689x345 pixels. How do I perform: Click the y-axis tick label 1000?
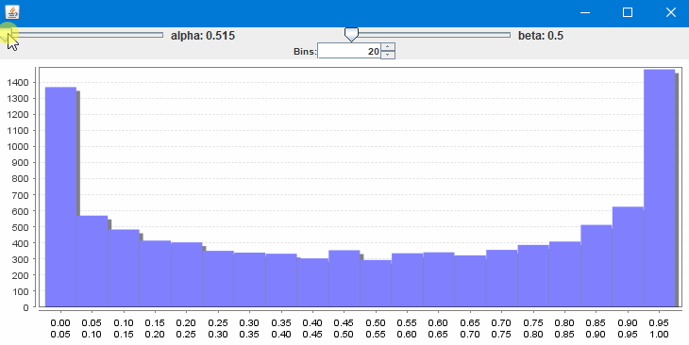click(18, 147)
